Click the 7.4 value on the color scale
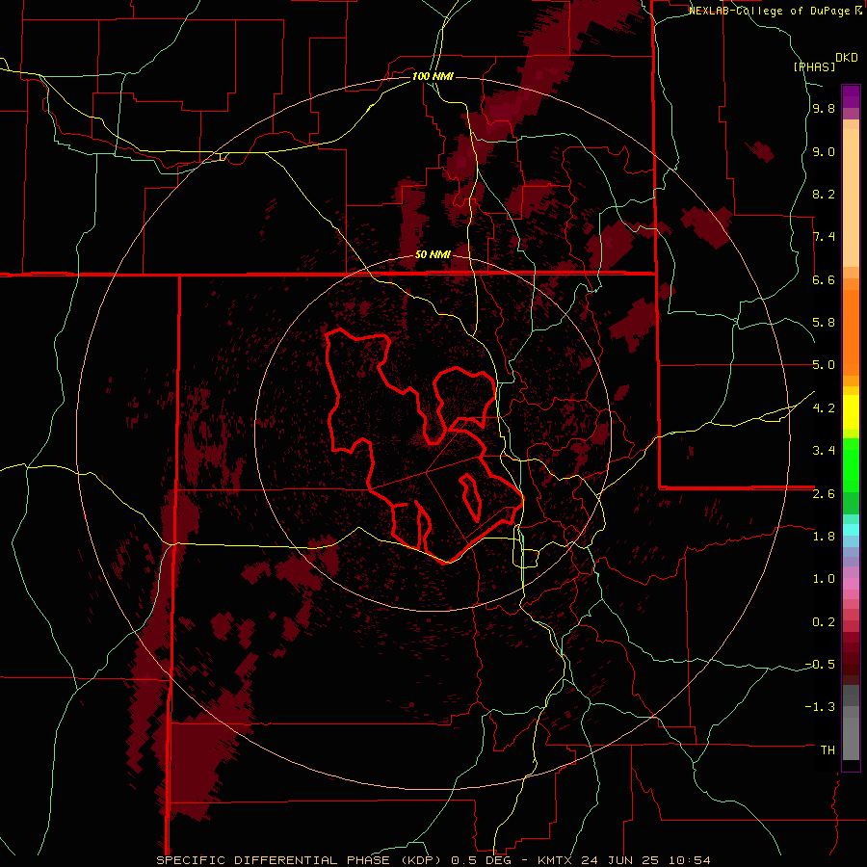The height and width of the screenshot is (867, 867). (x=824, y=237)
